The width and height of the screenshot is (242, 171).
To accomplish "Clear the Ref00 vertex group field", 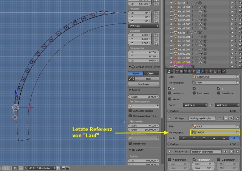I will click(237, 132).
